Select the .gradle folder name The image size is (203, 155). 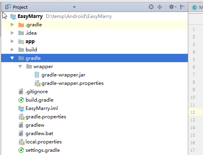(34, 25)
